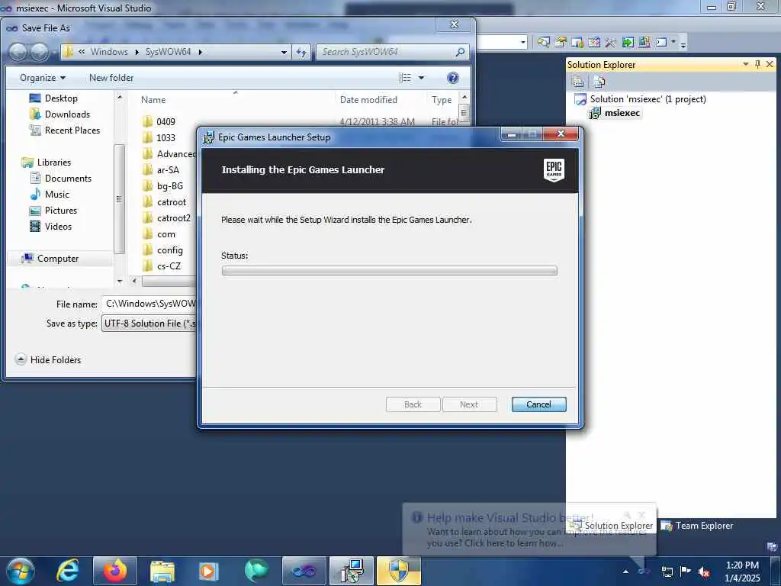Click the Search SysWOW64 field
The image size is (781, 586).
tap(393, 52)
